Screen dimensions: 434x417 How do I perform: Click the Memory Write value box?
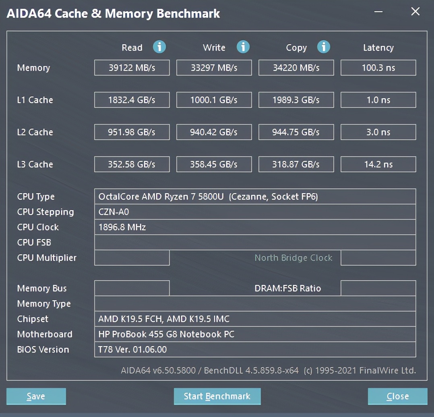pyautogui.click(x=214, y=68)
